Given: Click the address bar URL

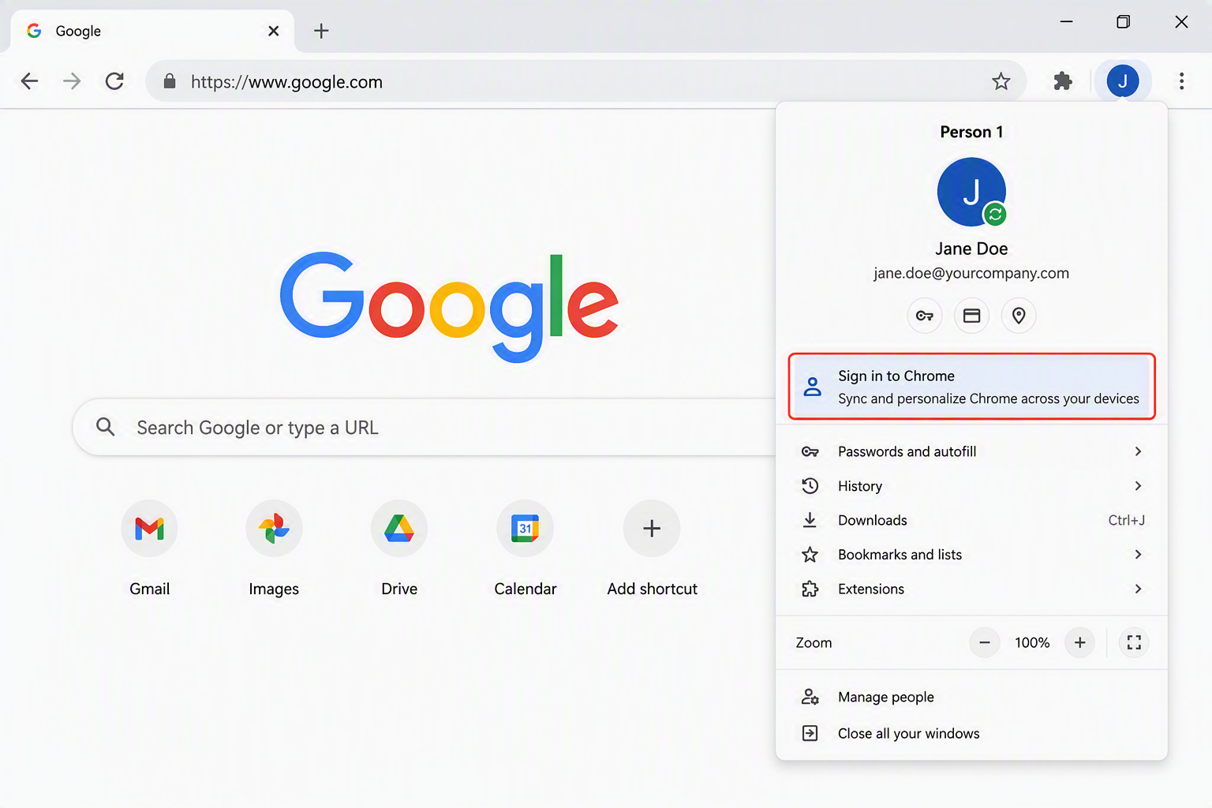Looking at the screenshot, I should 286,82.
